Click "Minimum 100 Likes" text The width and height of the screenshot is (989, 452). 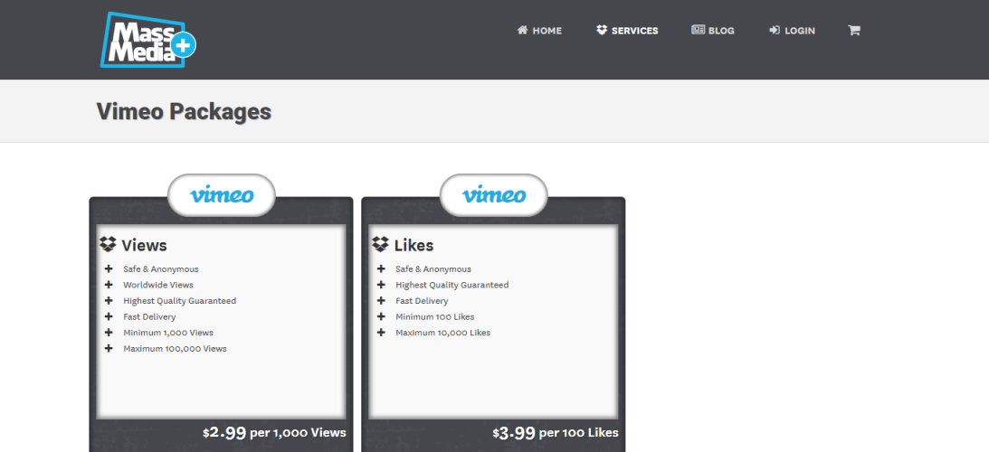(434, 317)
